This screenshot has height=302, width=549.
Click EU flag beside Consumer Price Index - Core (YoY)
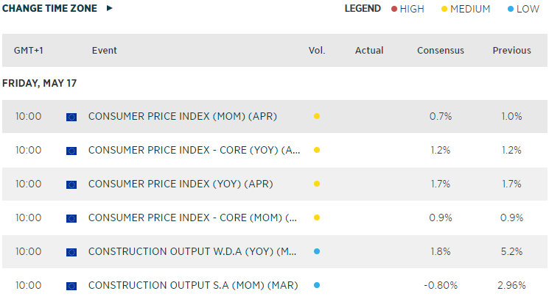(x=71, y=151)
